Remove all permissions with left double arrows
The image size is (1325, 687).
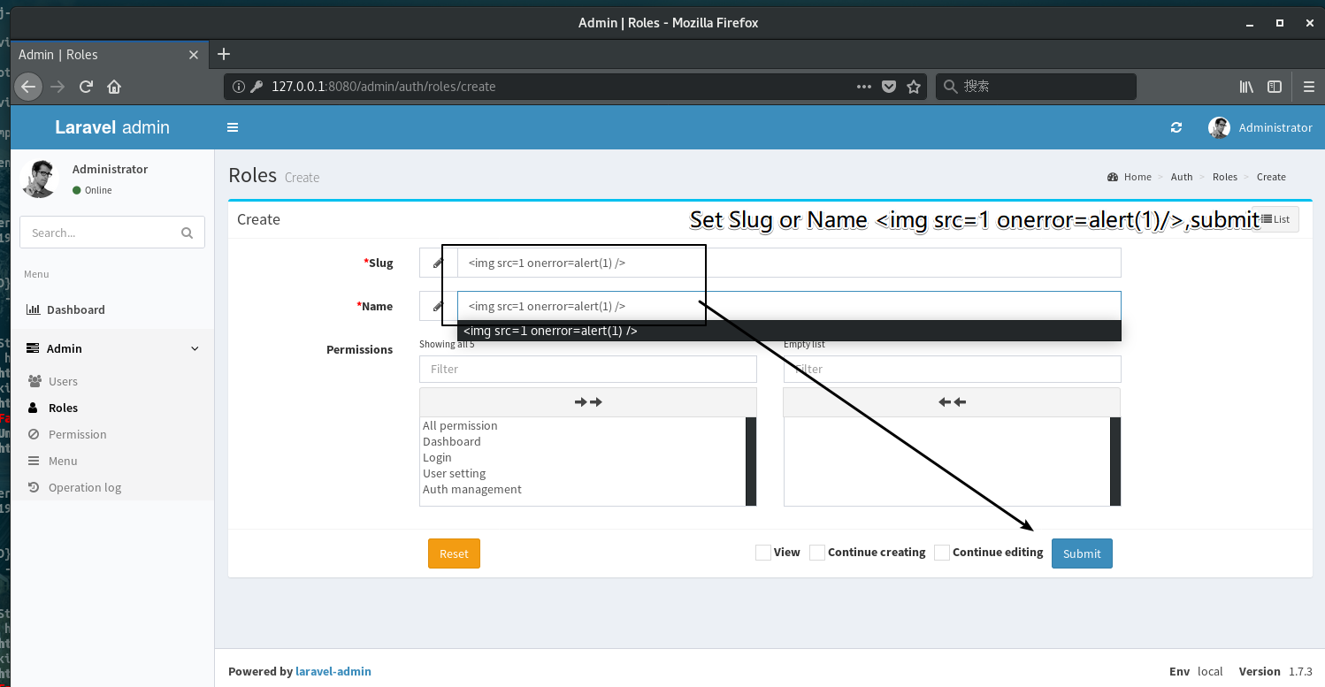[952, 402]
